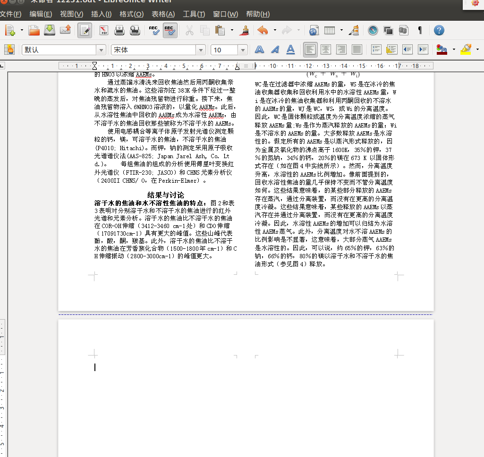Select Justified paragraph alignment button
This screenshot has width=484, height=457.
click(357, 50)
